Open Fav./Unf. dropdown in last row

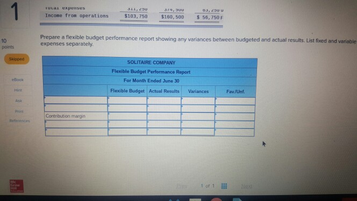tap(234, 132)
